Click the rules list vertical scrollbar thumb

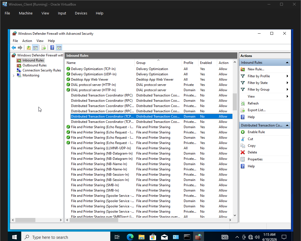click(235, 102)
